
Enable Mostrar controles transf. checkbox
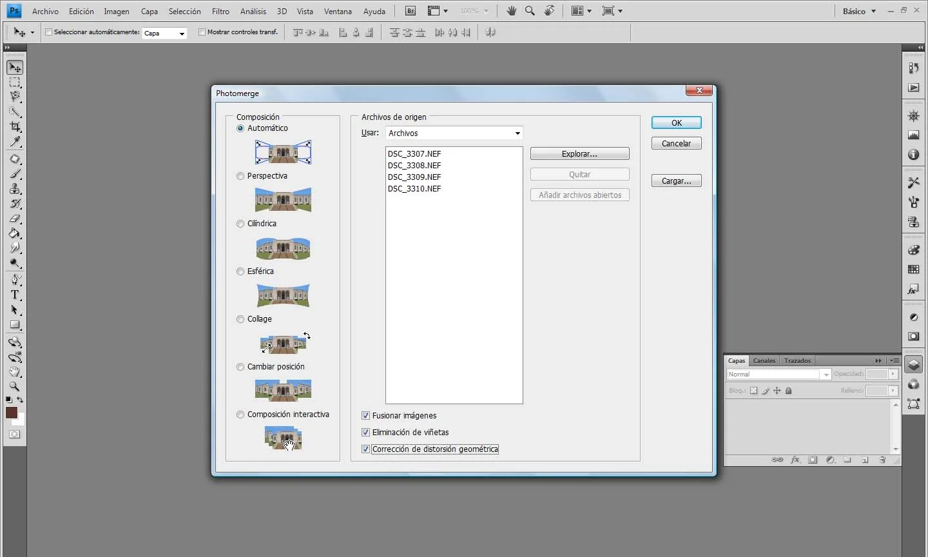202,32
